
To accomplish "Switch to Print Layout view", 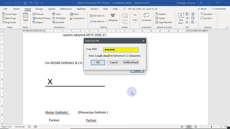I will click(x=189, y=126).
